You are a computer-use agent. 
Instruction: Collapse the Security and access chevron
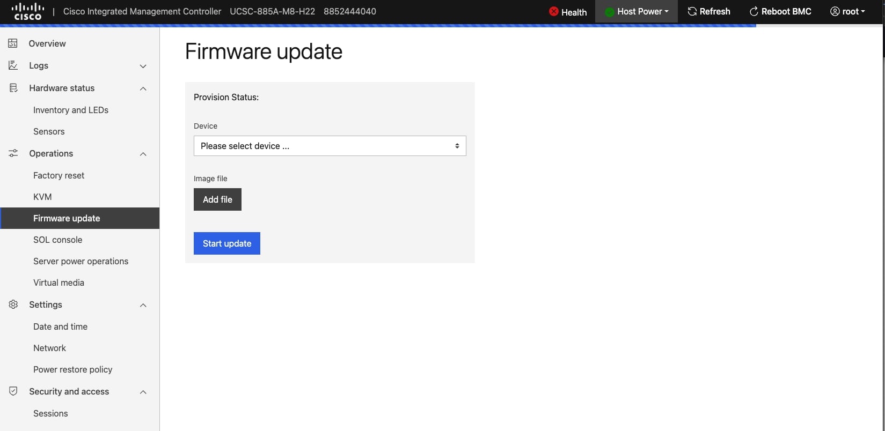coord(143,392)
